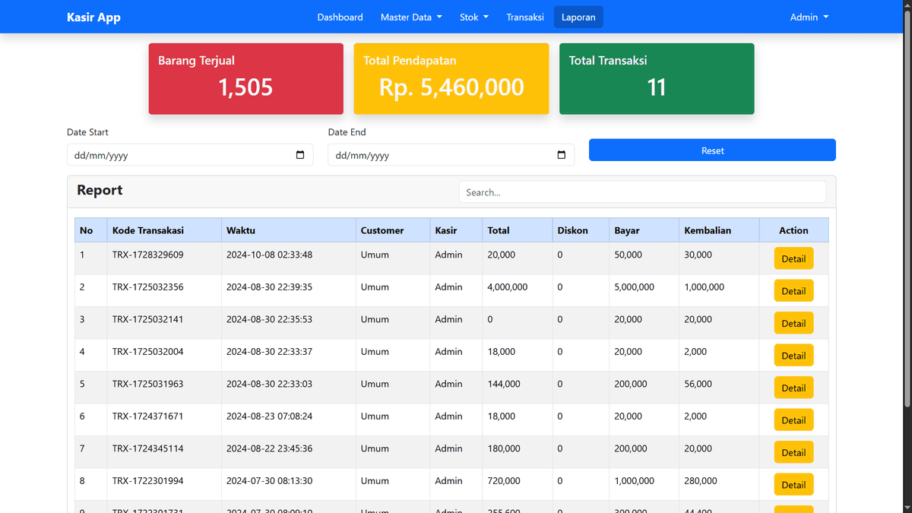Click the Total Transaksi green card
This screenshot has width=912, height=513.
[x=657, y=79]
